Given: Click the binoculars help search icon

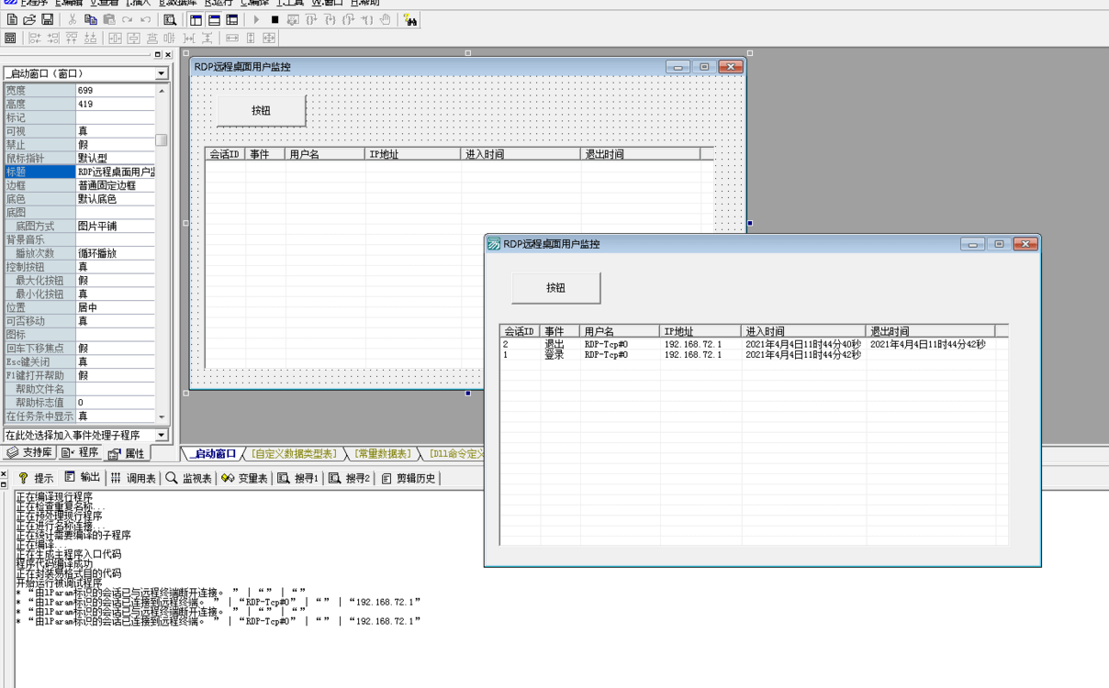Looking at the screenshot, I should 411,20.
